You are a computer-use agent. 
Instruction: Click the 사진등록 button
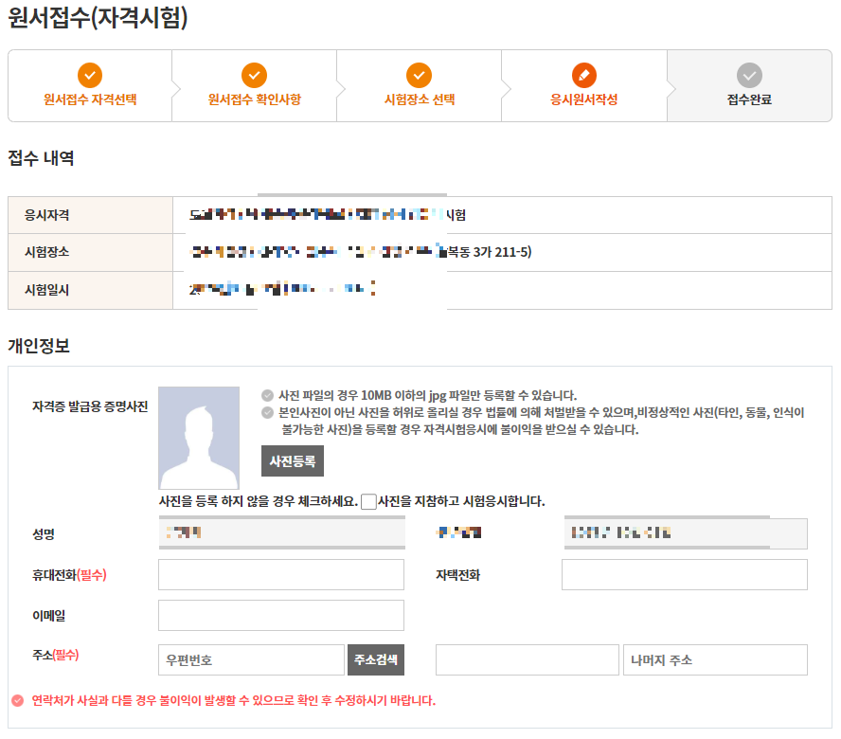(x=293, y=461)
